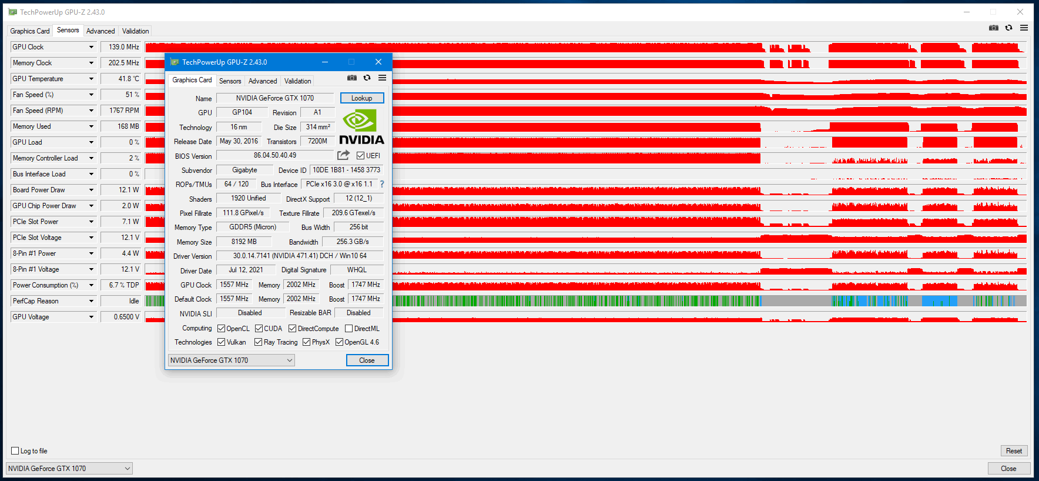Toggle OpenCL checkbox
1039x481 pixels.
[222, 329]
